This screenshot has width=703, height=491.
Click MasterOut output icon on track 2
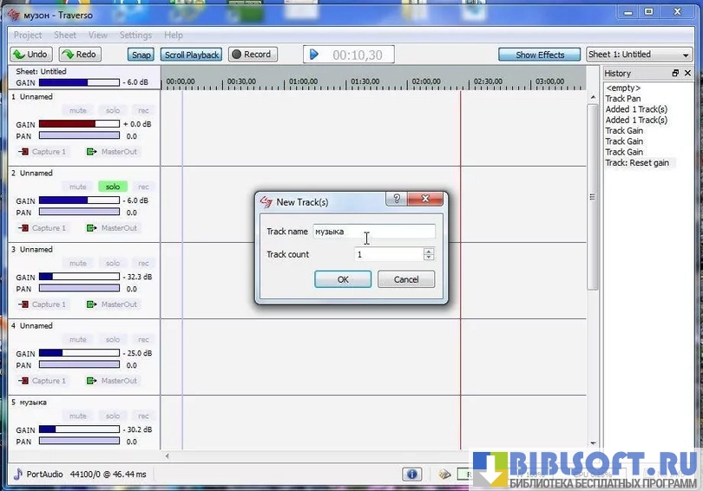[91, 228]
